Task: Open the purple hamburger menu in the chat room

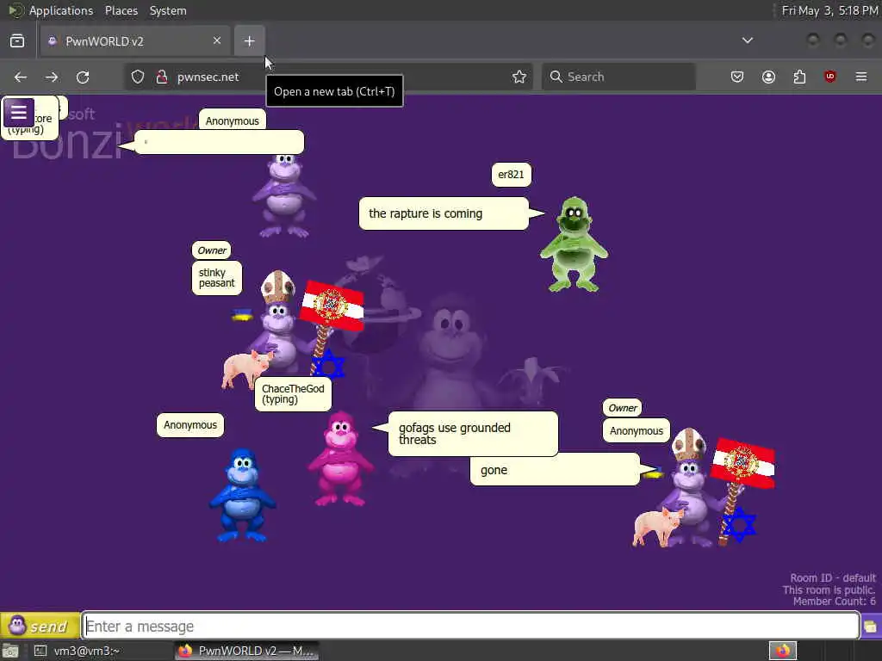Action: tap(19, 113)
